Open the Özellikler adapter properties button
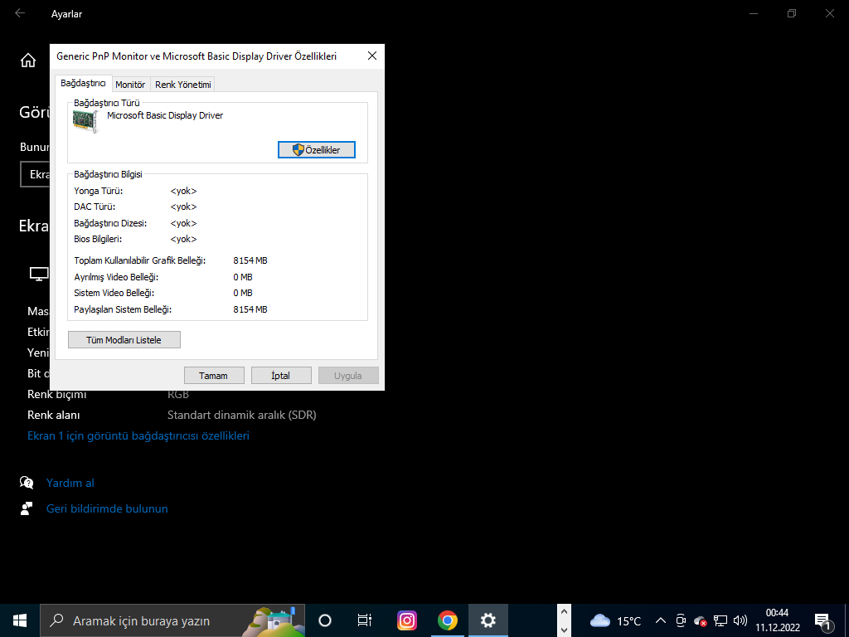The height and width of the screenshot is (637, 849). point(316,150)
